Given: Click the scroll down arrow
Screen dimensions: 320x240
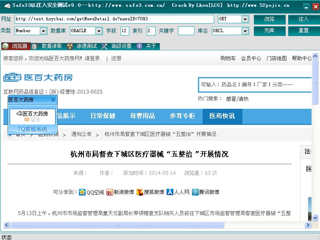Looking at the screenshot, I should [315, 218].
